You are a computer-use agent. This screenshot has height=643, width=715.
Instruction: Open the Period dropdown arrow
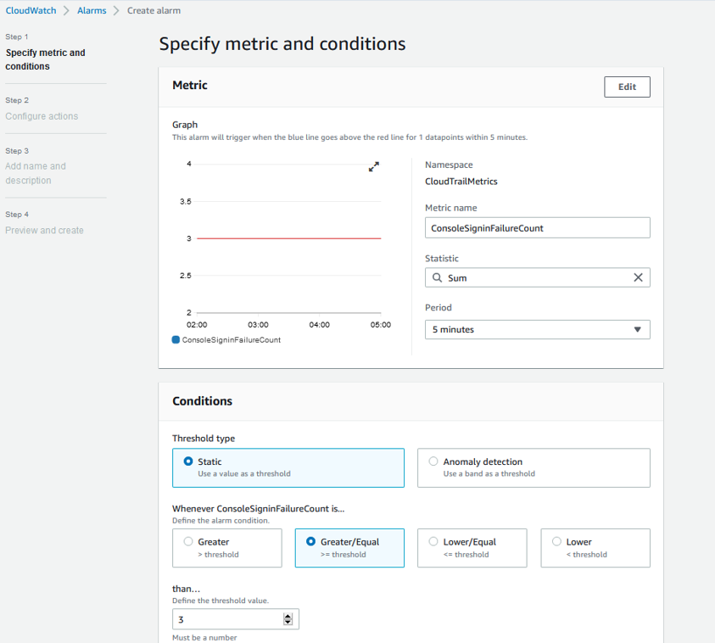pos(637,329)
